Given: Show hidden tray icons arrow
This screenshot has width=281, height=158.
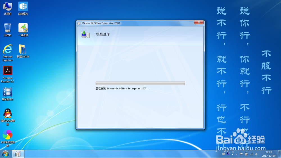Looking at the screenshot, I should pos(237,154).
